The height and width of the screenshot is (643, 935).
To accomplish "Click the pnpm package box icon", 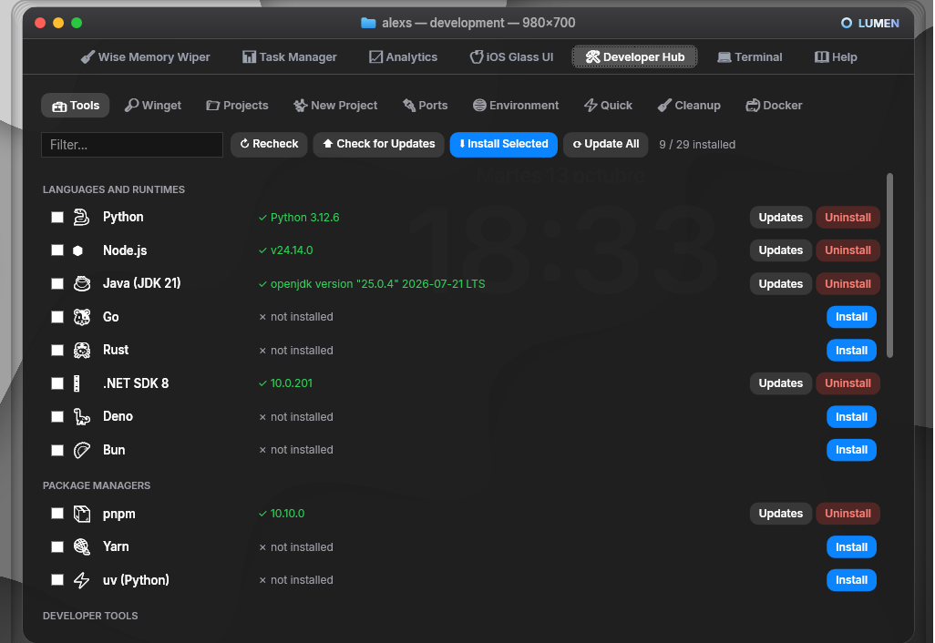I will click(x=82, y=514).
